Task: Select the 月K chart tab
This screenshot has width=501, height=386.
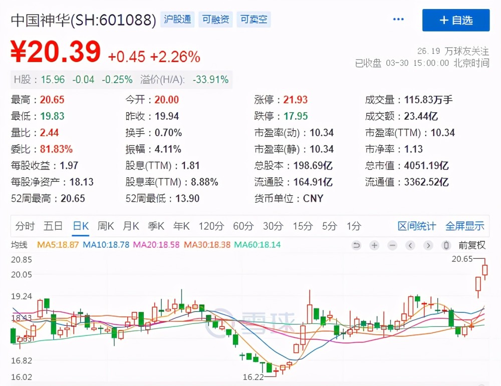Action: pos(131,226)
